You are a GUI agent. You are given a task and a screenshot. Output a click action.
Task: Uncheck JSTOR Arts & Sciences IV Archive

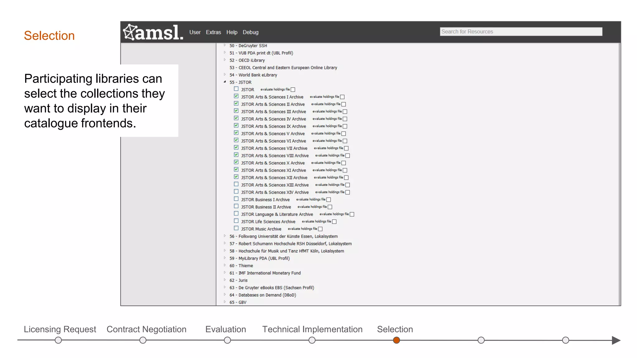(236, 118)
